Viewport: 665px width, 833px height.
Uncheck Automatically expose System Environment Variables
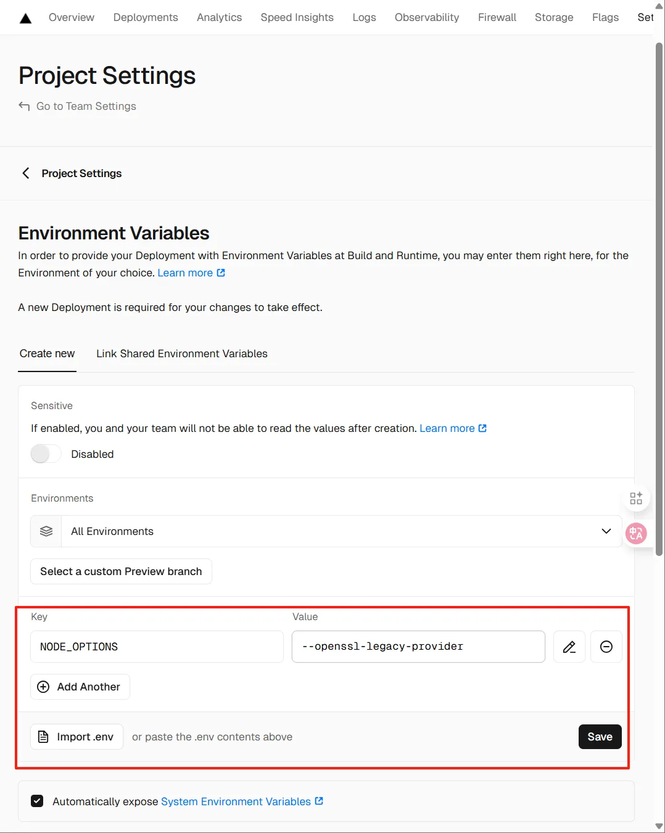coord(37,801)
